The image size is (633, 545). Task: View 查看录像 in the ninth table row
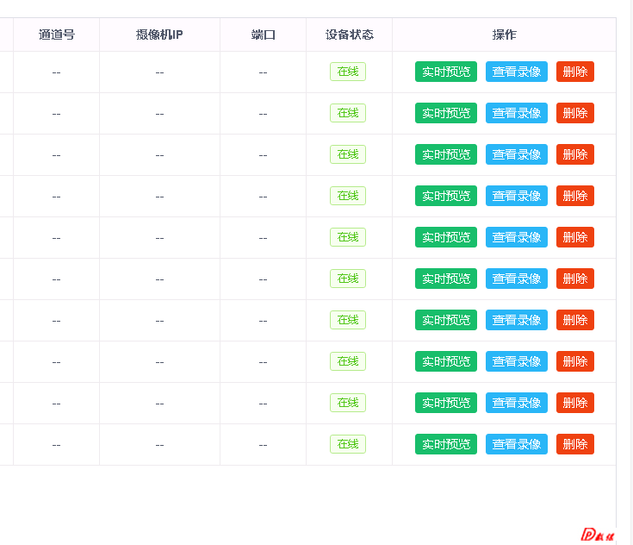click(517, 403)
